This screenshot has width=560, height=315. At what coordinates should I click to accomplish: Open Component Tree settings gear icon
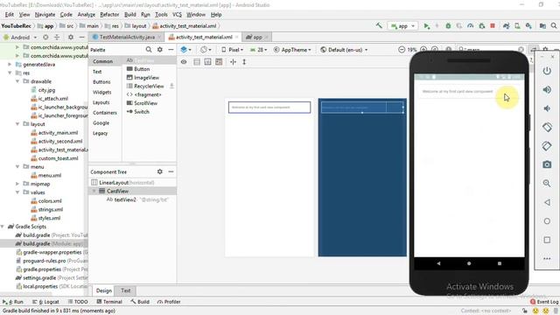click(159, 171)
